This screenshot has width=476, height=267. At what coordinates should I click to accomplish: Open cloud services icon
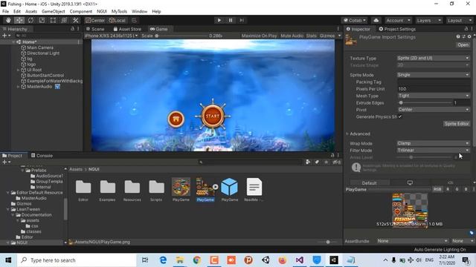click(x=376, y=20)
